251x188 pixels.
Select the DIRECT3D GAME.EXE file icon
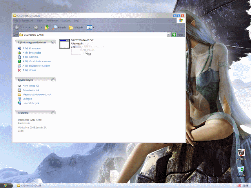pyautogui.click(x=64, y=43)
